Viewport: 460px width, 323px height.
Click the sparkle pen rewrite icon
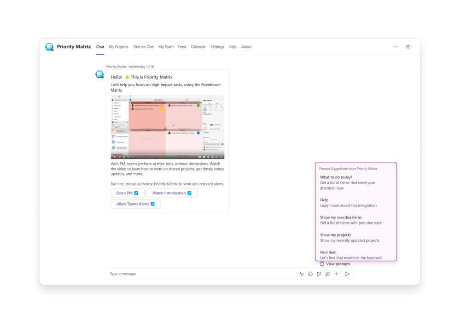point(319,274)
